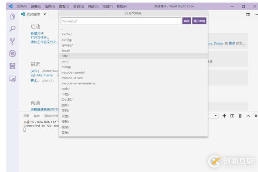Viewport: 258px width, 172px height.
Task: Close the 欢迎使用 welcome tab
Action: click(x=45, y=14)
